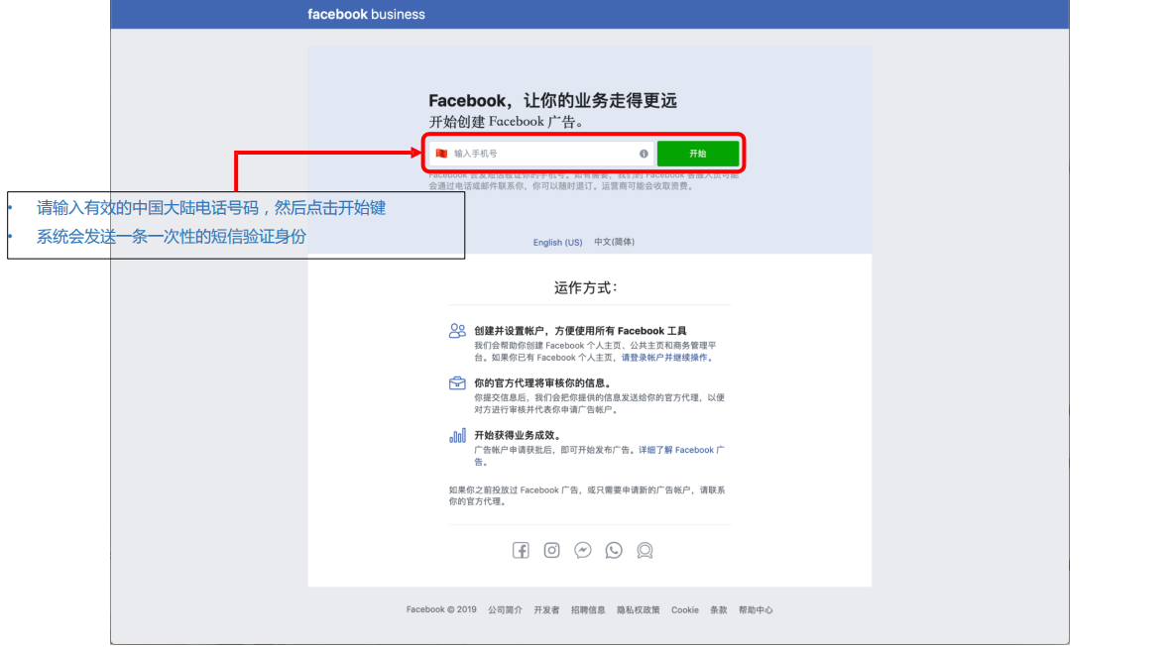Click the bar chart icon beside 开始获得业务成效
Screen dimensions: 1174x647
click(457, 435)
